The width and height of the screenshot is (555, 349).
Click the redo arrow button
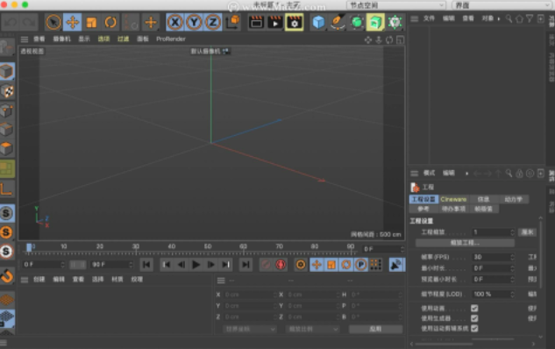pyautogui.click(x=29, y=22)
